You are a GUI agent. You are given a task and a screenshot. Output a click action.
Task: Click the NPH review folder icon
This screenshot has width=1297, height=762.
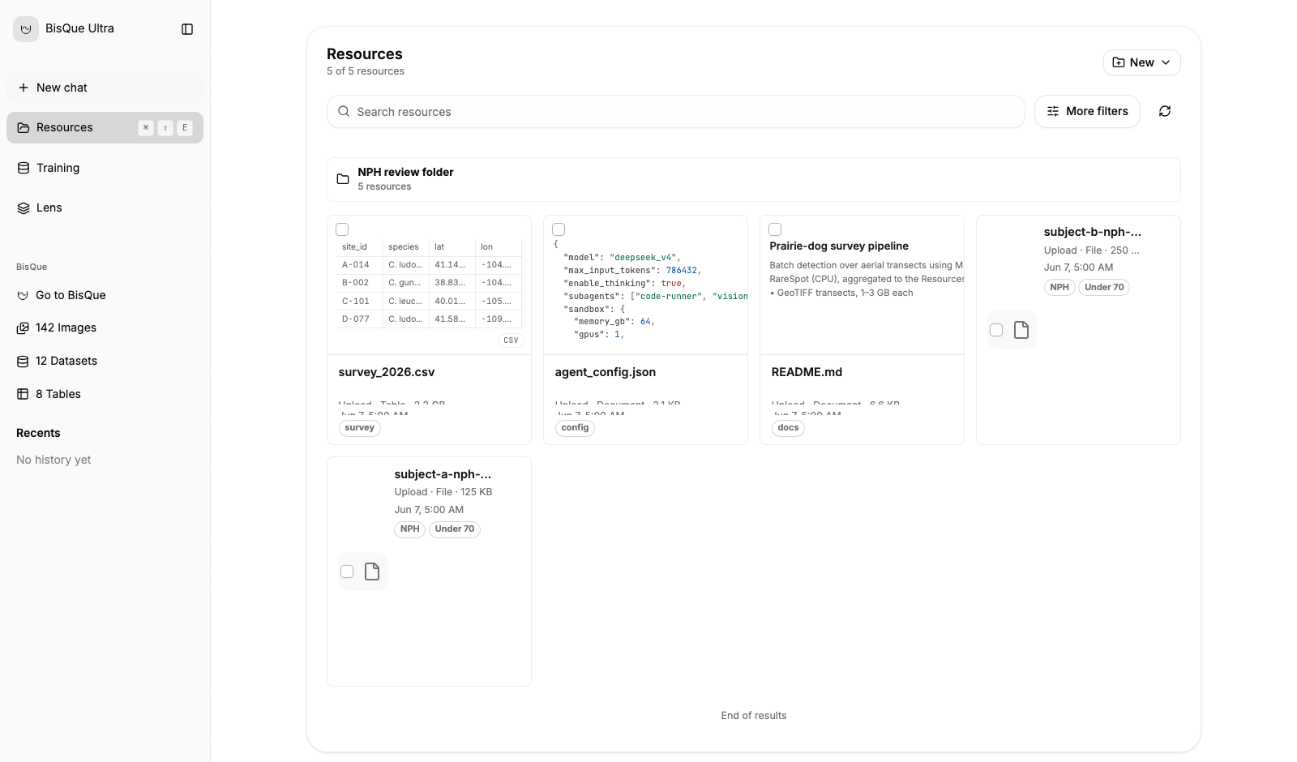click(x=343, y=179)
